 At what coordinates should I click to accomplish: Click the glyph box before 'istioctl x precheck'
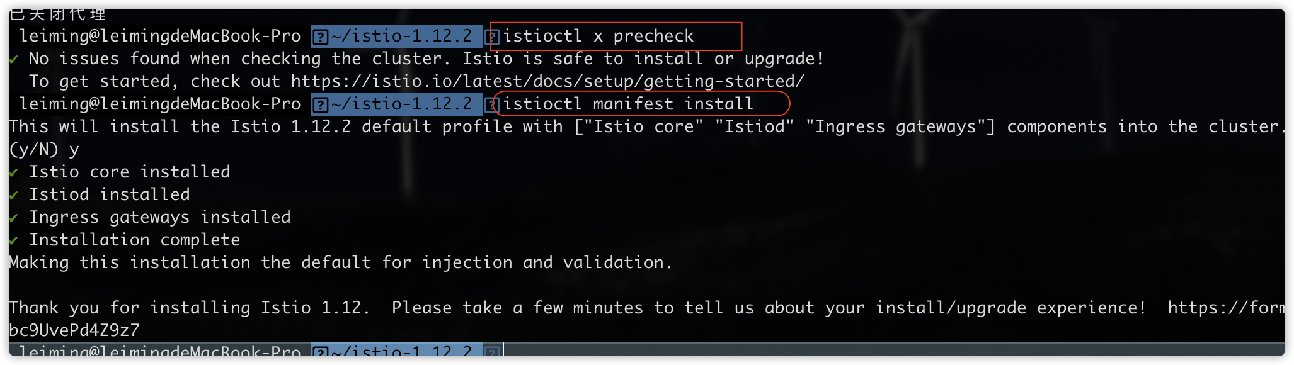[493, 36]
